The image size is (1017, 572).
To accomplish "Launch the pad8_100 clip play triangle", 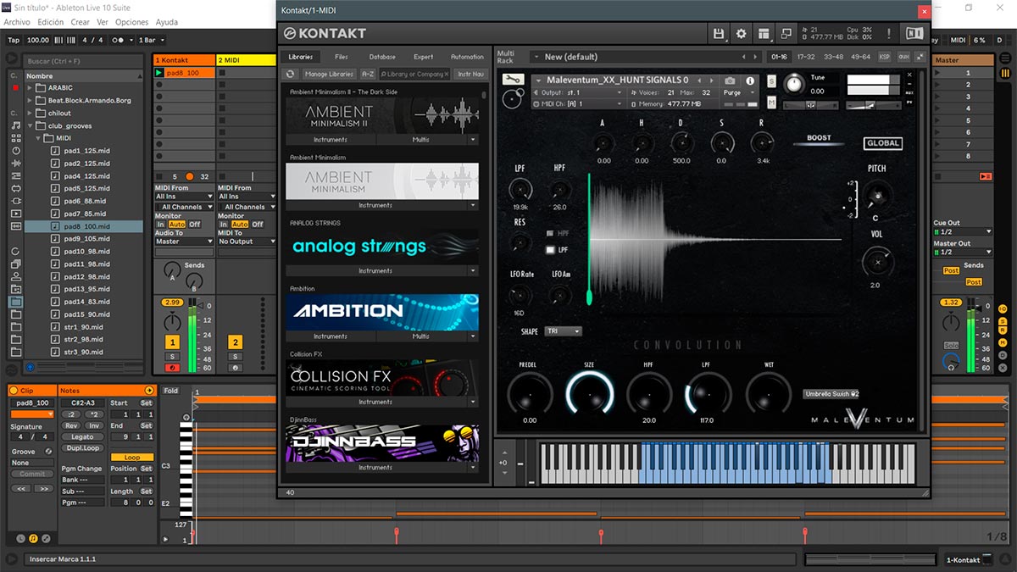I will 159,73.
